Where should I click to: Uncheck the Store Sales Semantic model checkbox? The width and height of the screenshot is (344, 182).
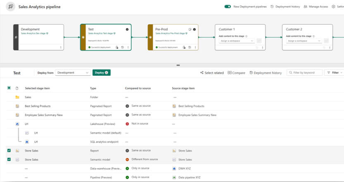(x=9, y=159)
